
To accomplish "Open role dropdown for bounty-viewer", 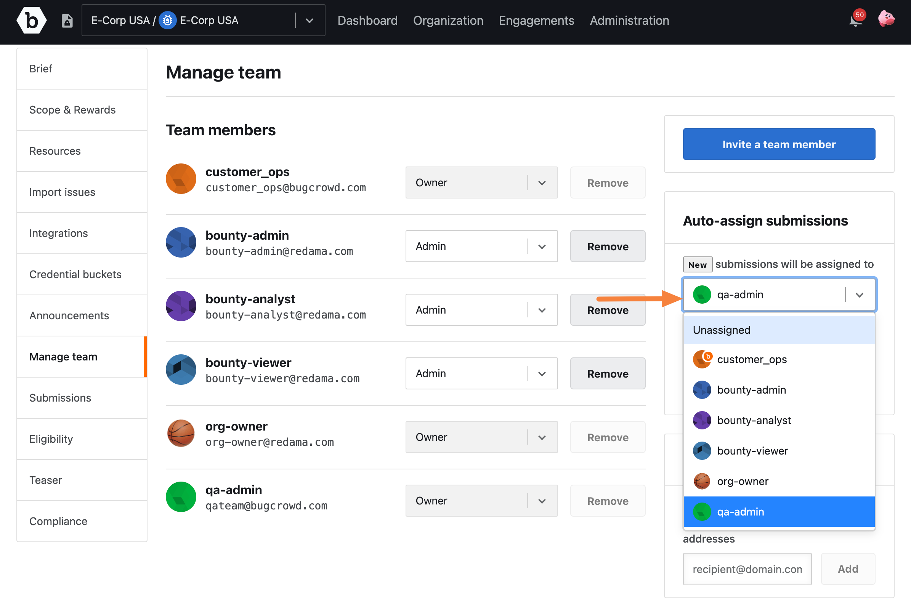I will click(x=482, y=373).
